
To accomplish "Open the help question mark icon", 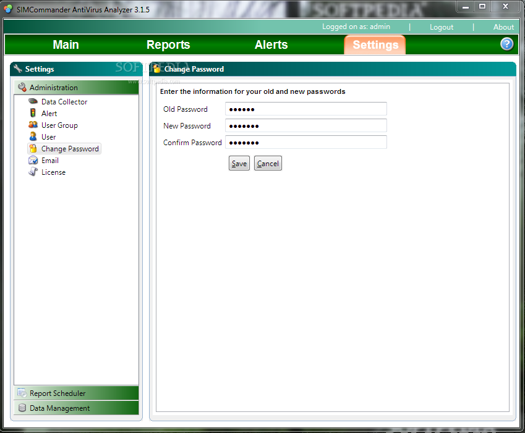I will point(506,44).
